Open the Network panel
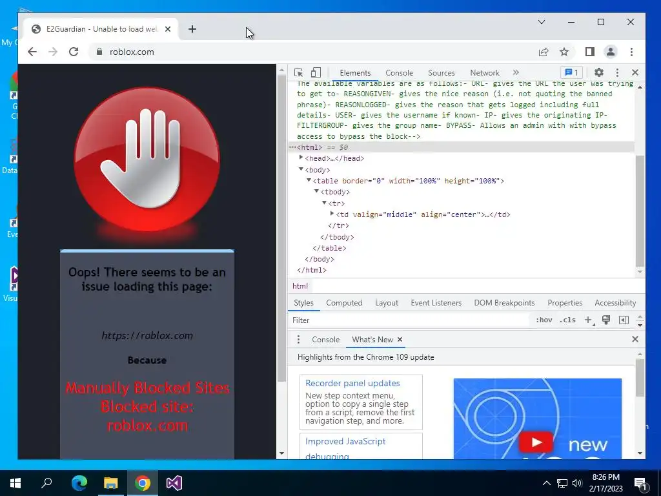 click(x=485, y=73)
